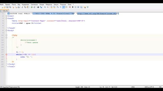Zoom out using the toolbar icon
Viewport: 163px width, 91px height.
coord(48,7)
